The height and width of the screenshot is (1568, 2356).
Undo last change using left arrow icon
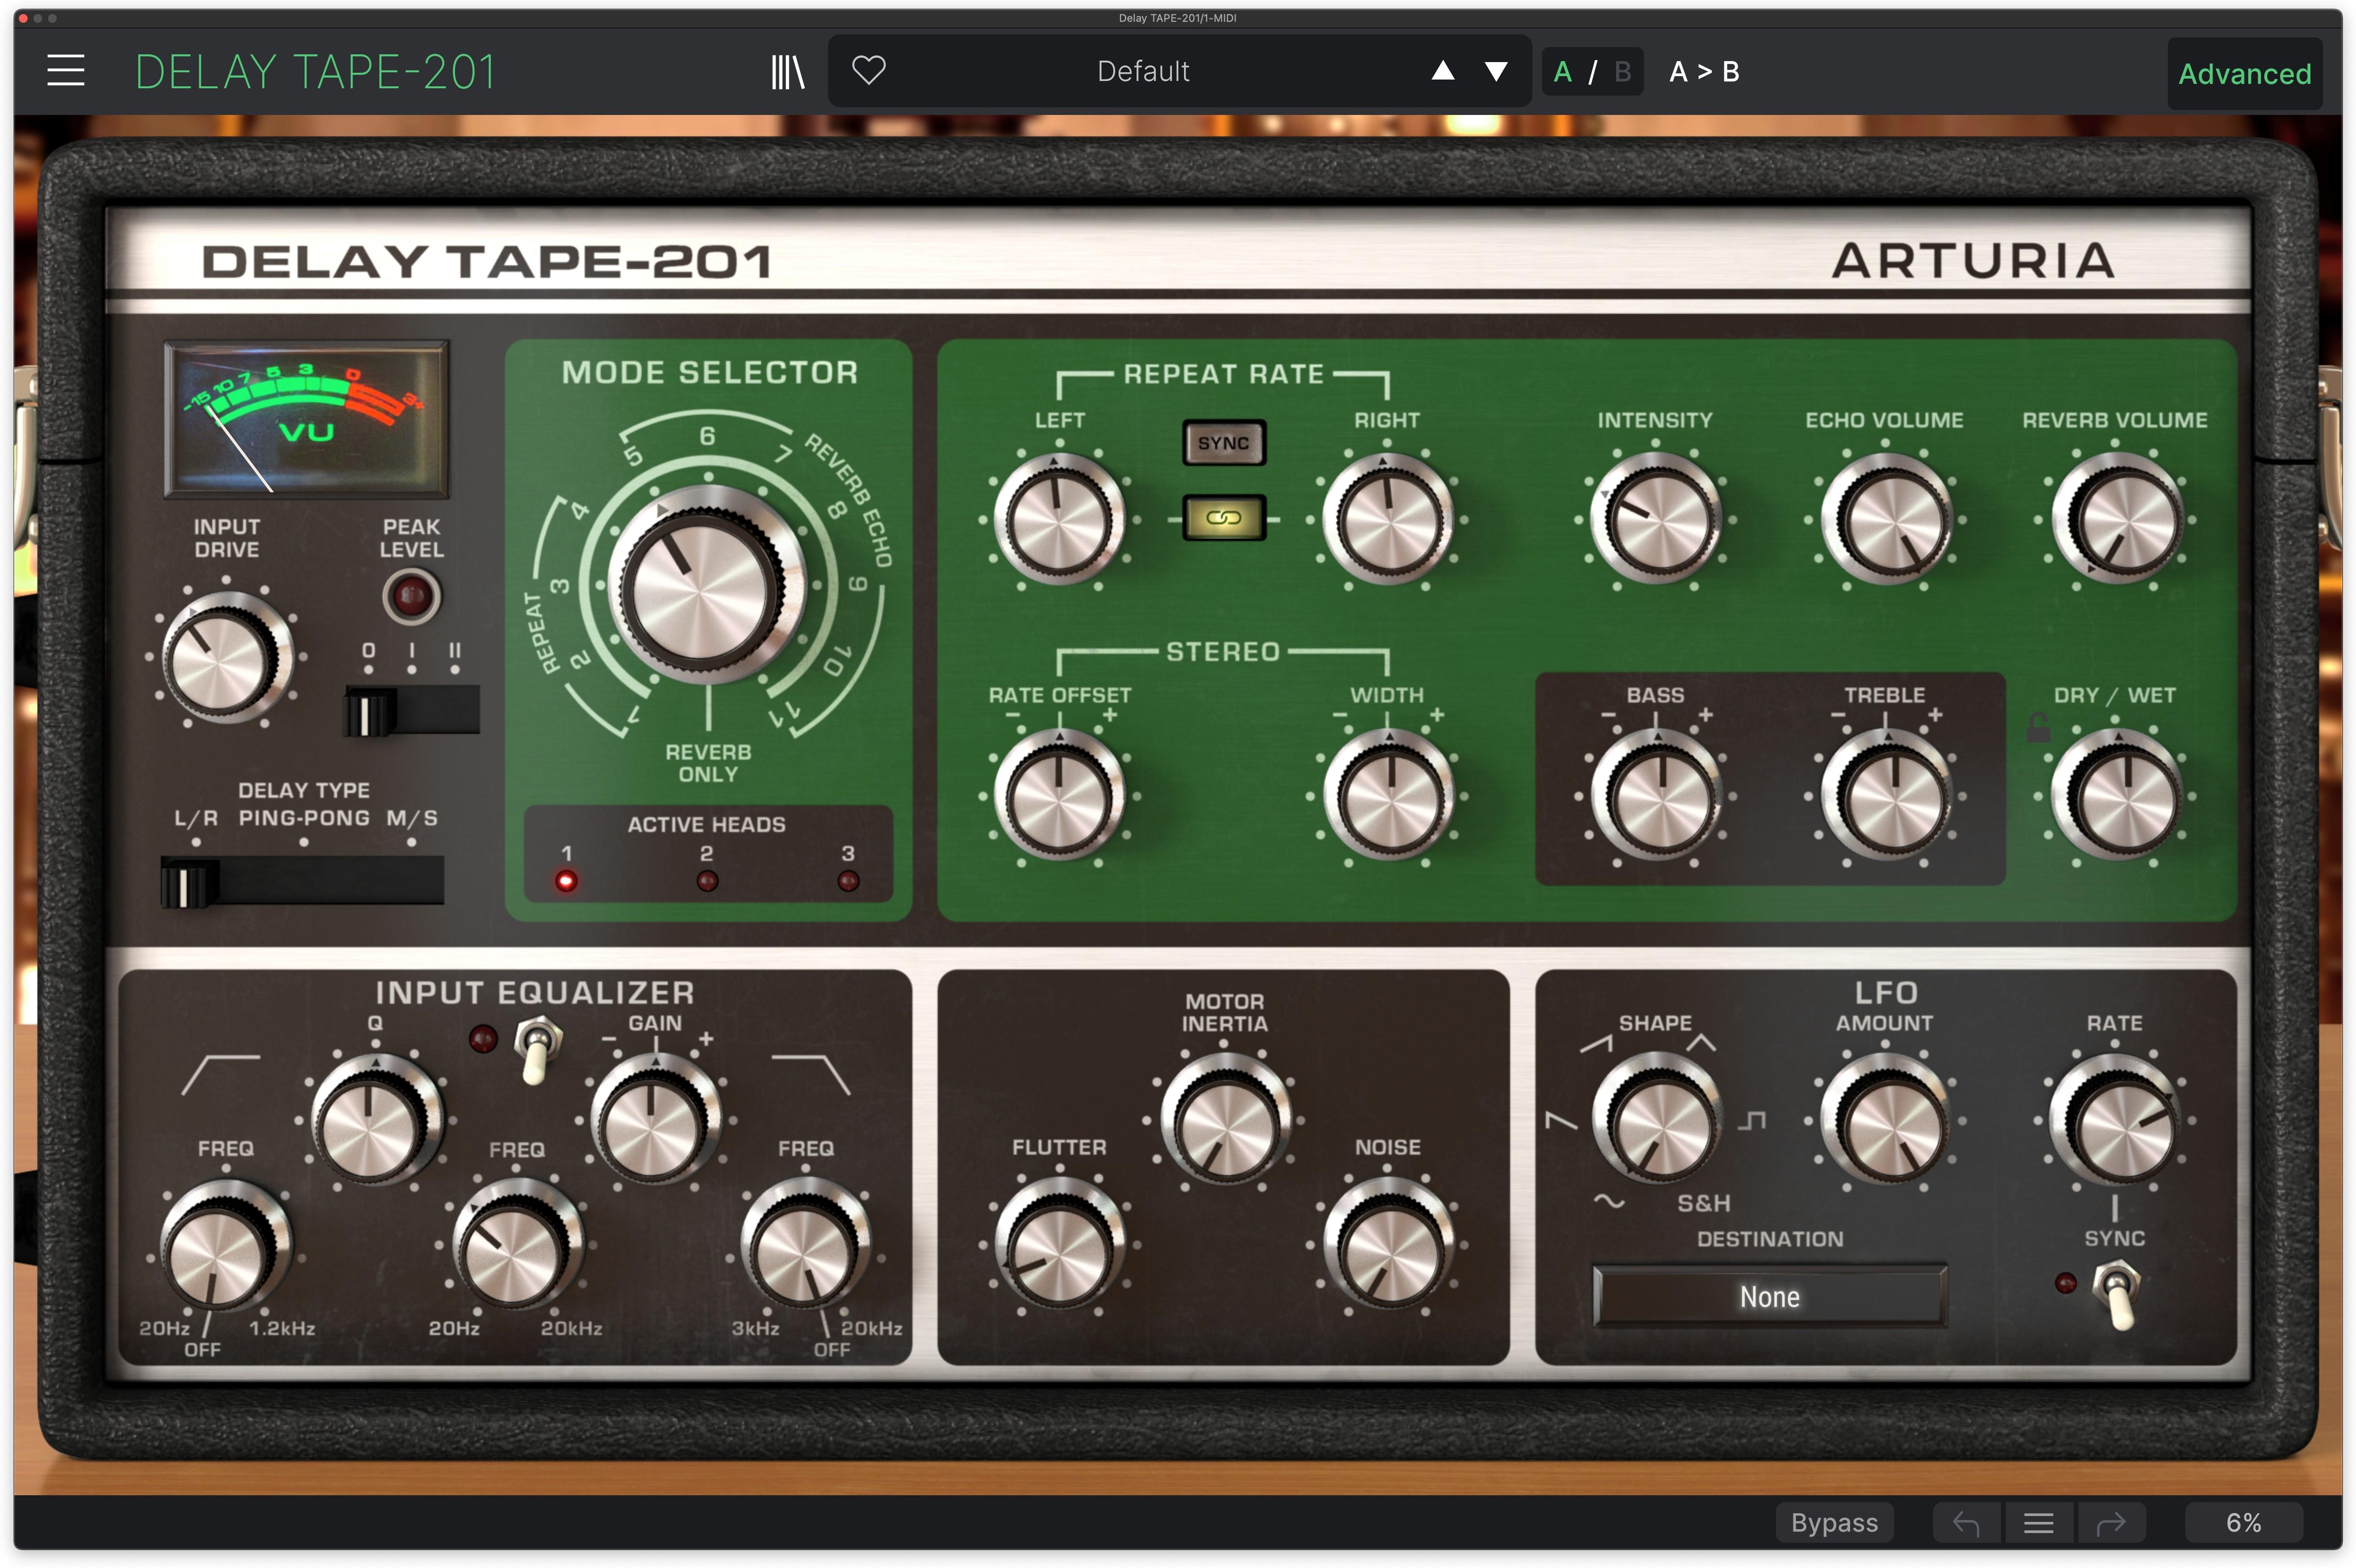[x=1966, y=1522]
